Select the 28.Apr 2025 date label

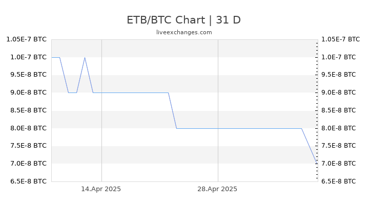click(x=217, y=189)
